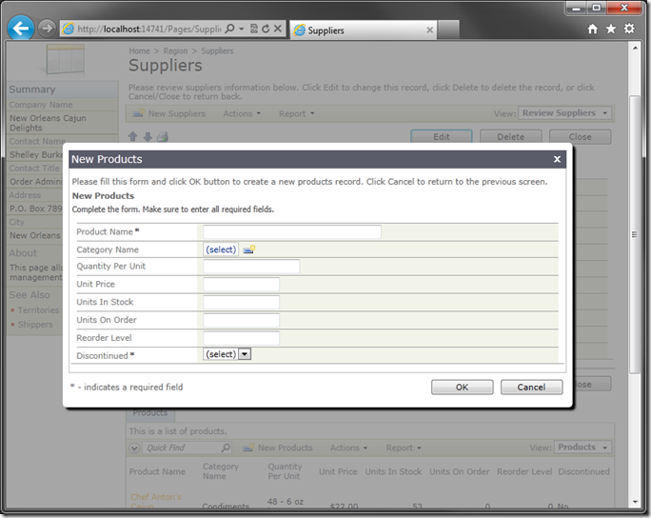Click the print icon above supplier form
The image size is (651, 518).
[x=163, y=137]
